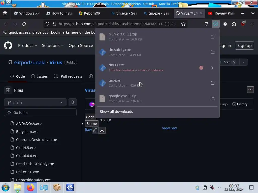Click the Sign in link
Screen dimensions: 258x193
[225, 45]
